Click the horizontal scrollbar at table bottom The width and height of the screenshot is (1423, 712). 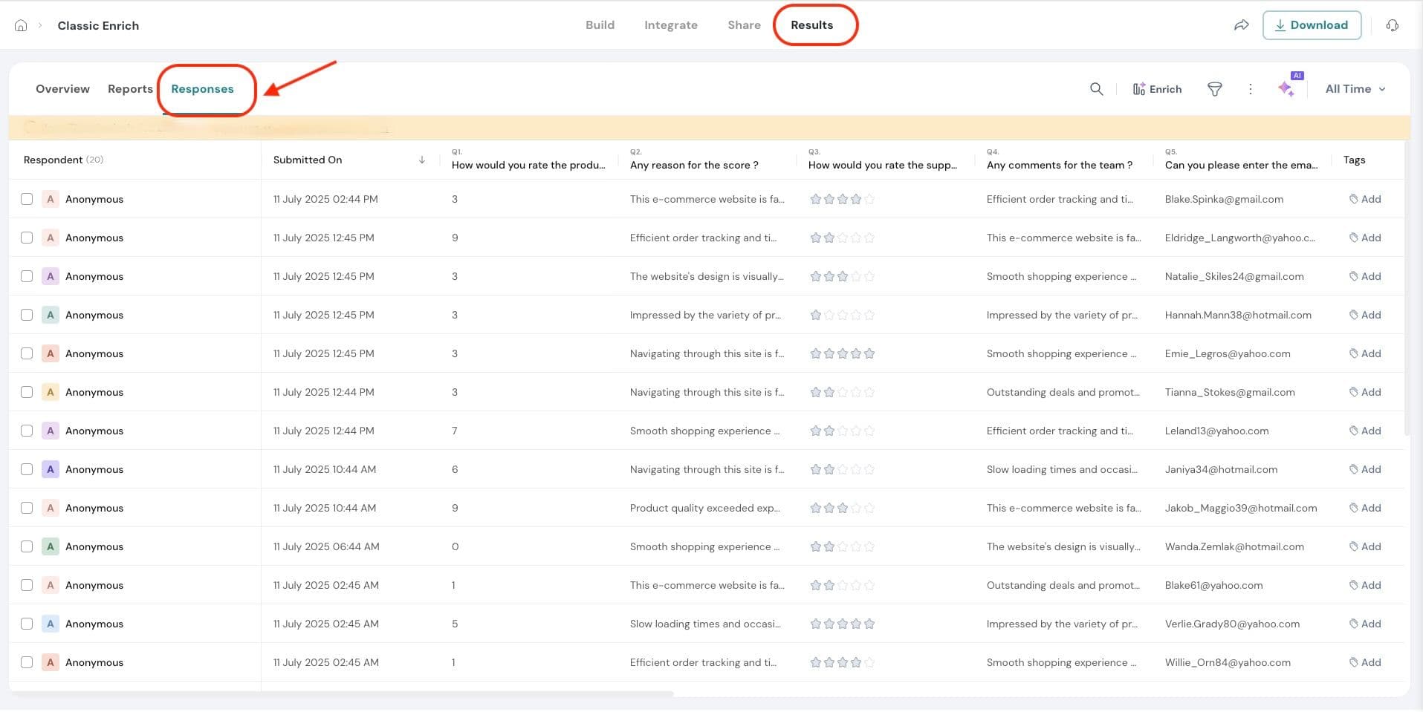(x=342, y=694)
